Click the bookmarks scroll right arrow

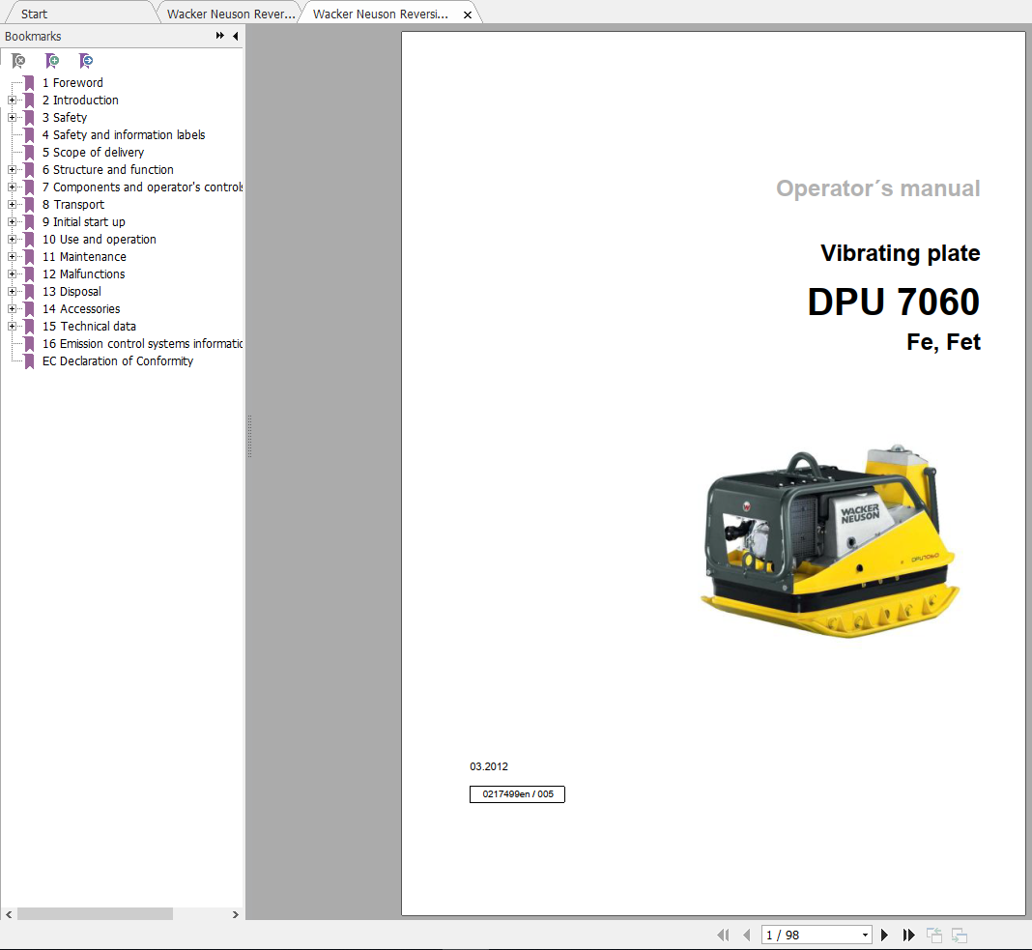(x=236, y=914)
